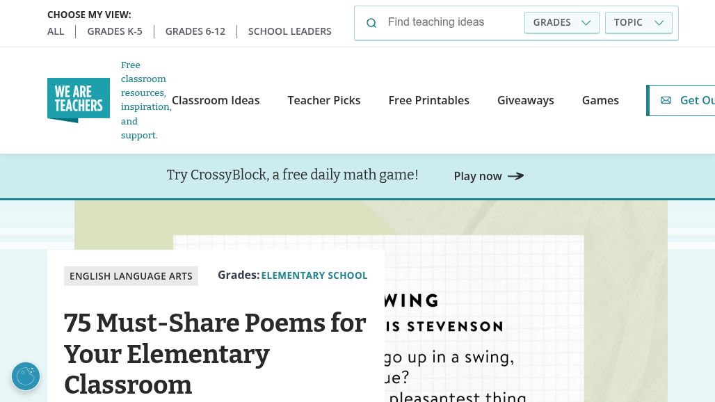The image size is (715, 402).
Task: Click the cookie preferences icon
Action: click(26, 376)
